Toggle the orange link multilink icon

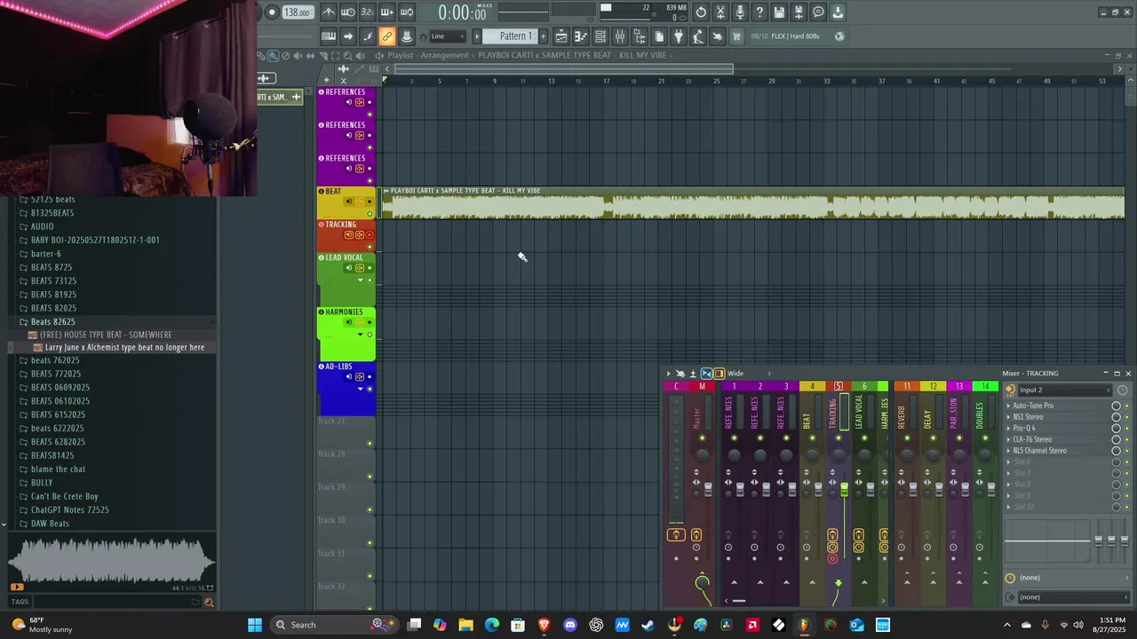pyautogui.click(x=387, y=36)
